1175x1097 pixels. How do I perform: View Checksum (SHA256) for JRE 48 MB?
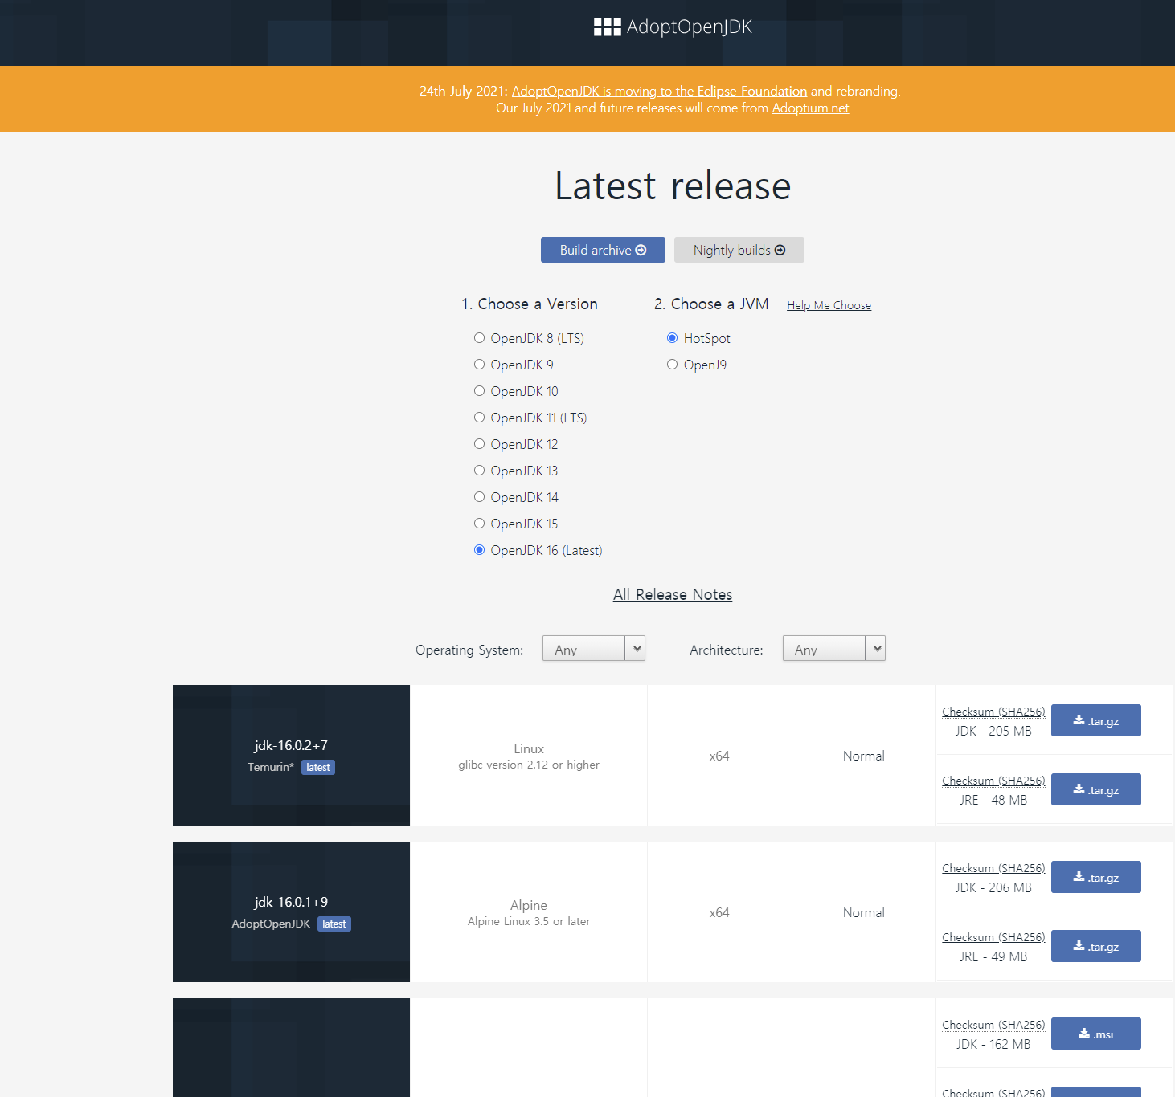point(993,781)
